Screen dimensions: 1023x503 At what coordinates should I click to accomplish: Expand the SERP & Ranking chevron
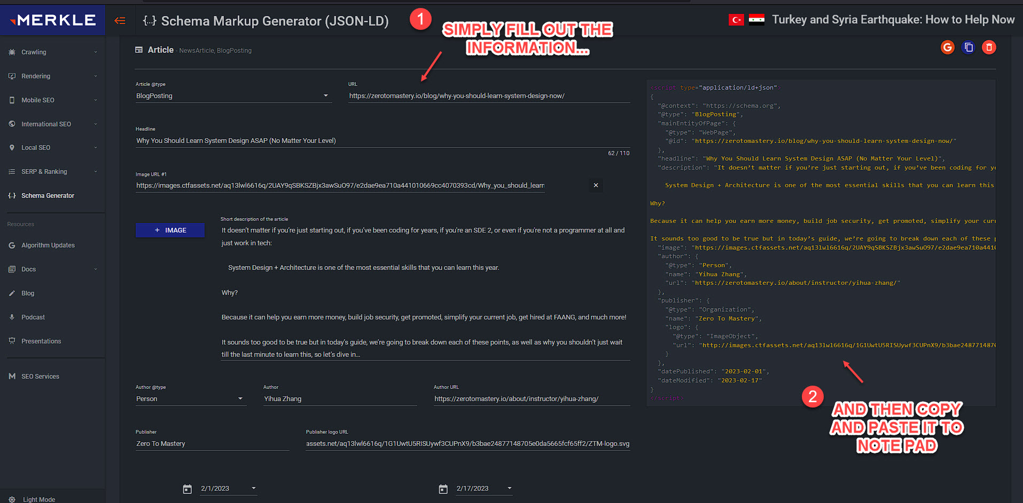96,172
